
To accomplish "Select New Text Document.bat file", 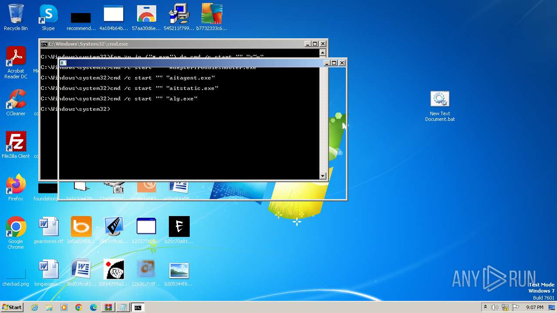I will tap(440, 106).
